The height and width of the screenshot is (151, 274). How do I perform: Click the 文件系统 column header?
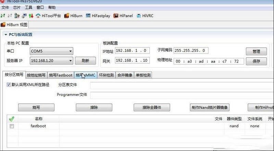[x=255, y=119]
